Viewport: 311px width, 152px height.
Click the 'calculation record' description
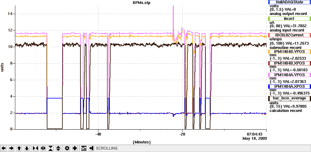[286, 110]
